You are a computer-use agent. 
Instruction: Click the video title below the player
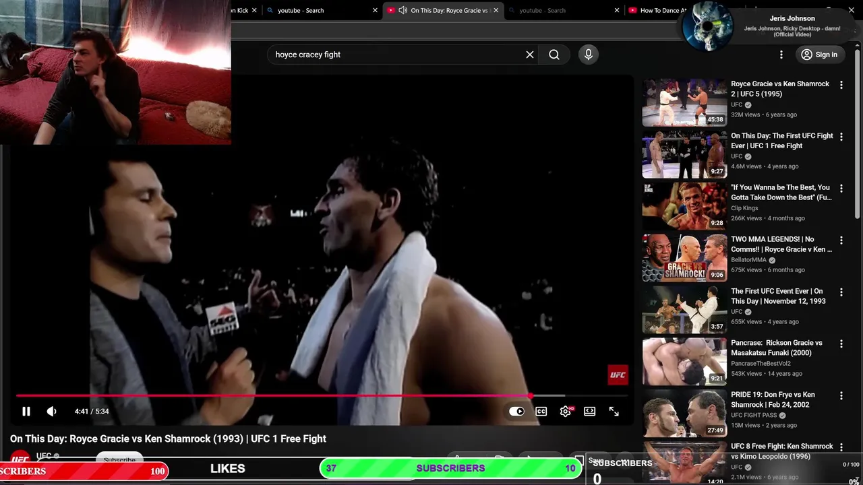pyautogui.click(x=168, y=439)
